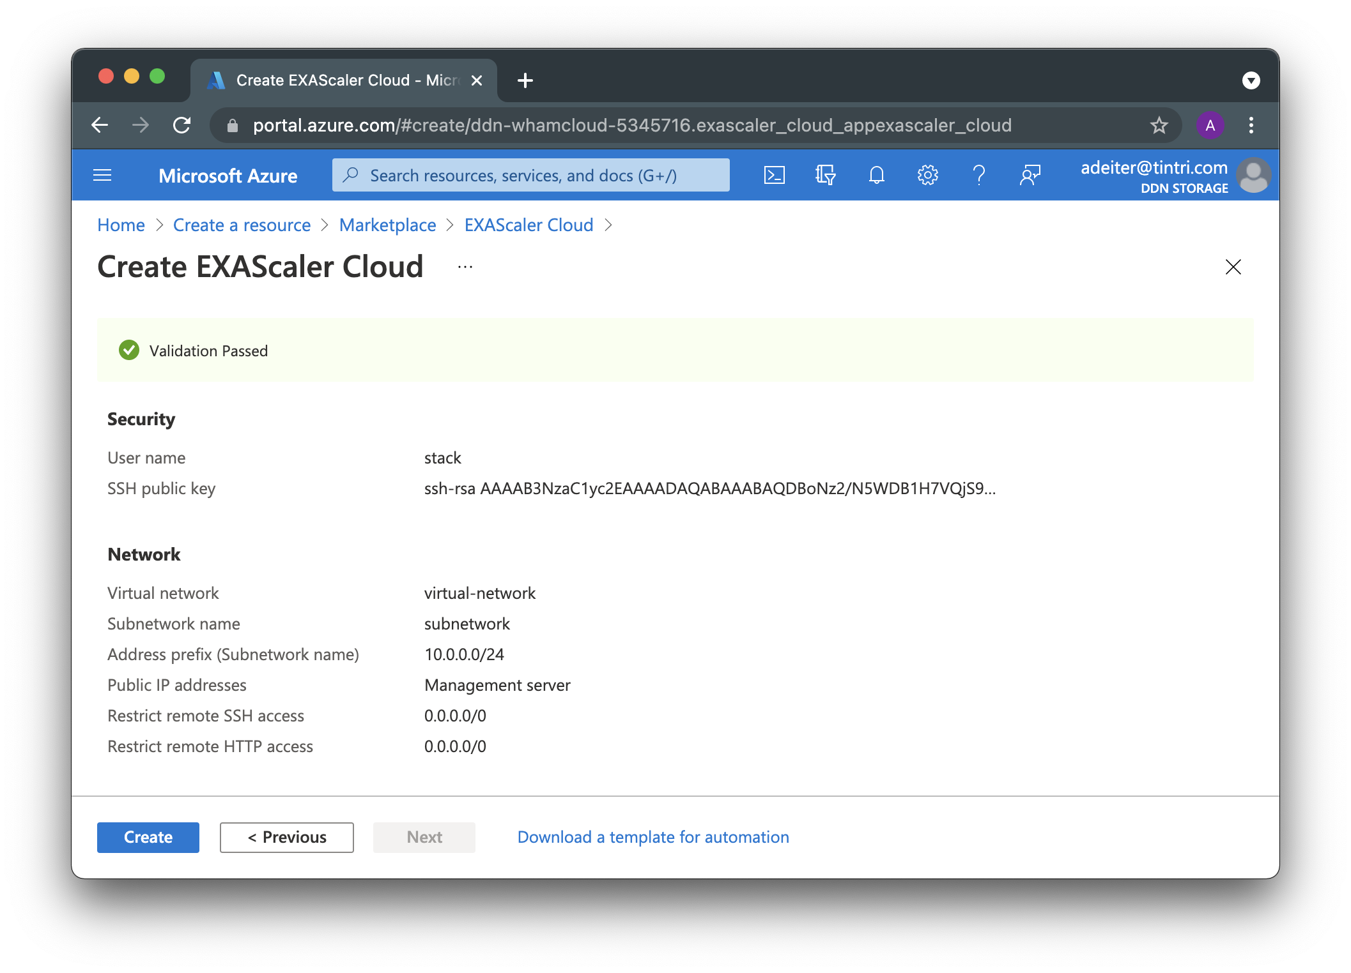Click the blue Create button
The height and width of the screenshot is (973, 1351).
pos(148,837)
